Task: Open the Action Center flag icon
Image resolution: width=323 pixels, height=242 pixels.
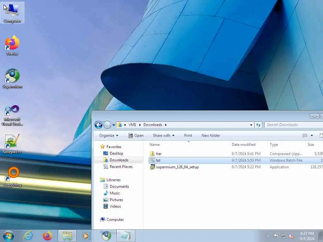Action: coord(276,236)
